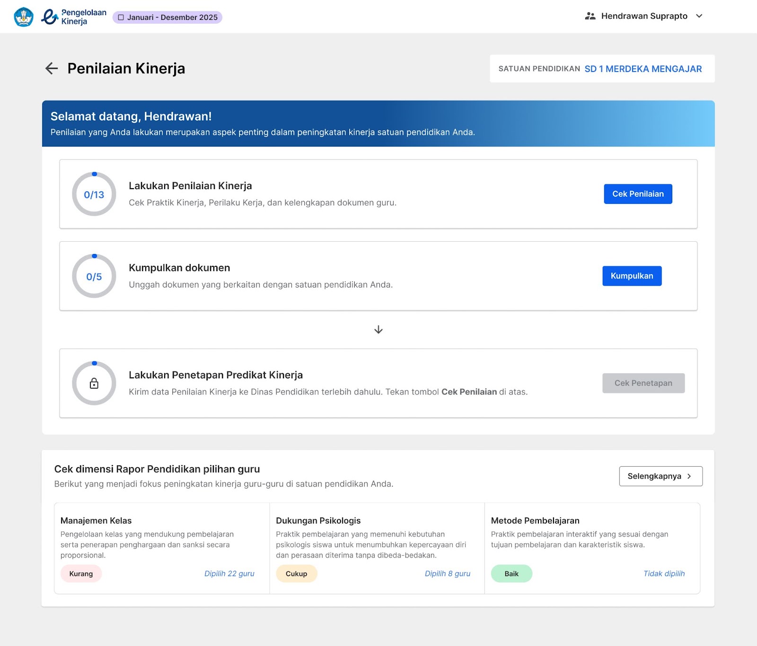Click the Dipilih 22 guru link
This screenshot has height=646, width=757.
pos(229,574)
